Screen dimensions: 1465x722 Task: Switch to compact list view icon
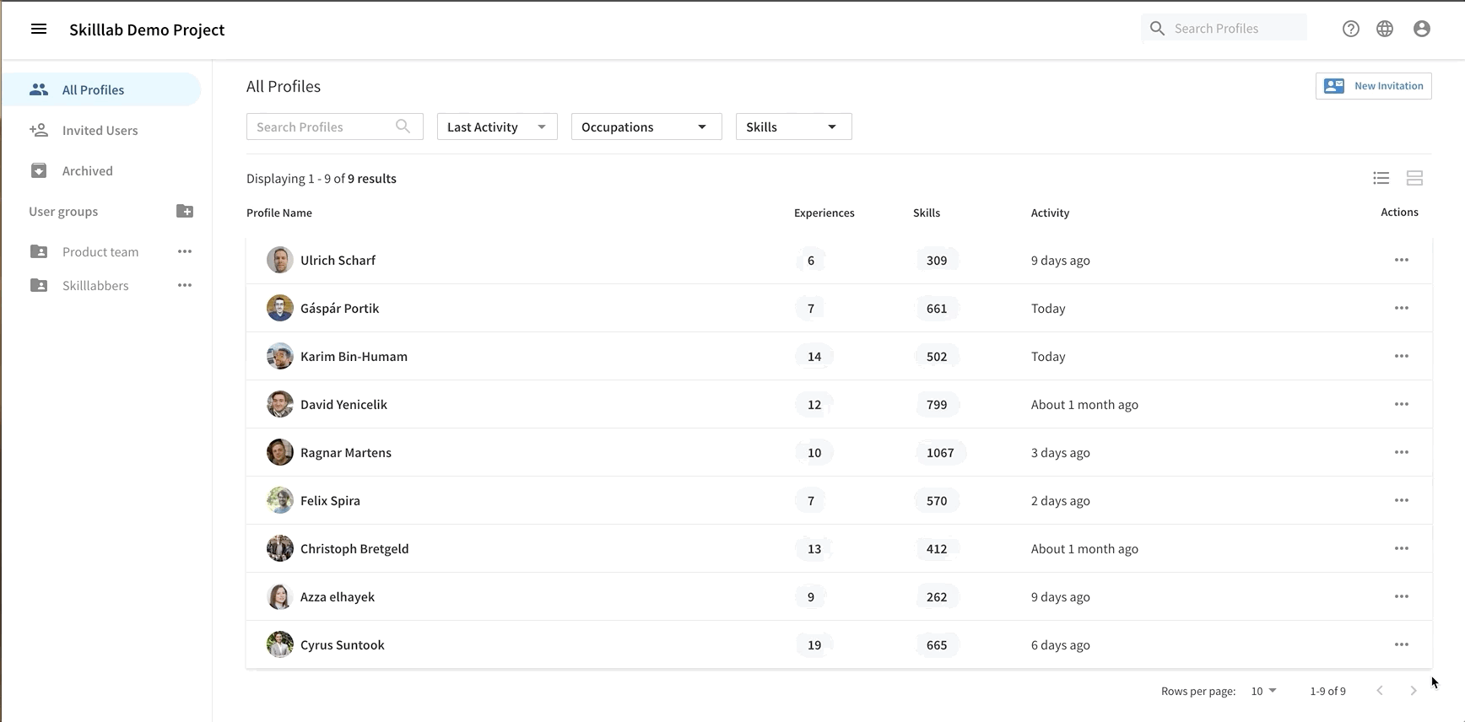pos(1381,178)
